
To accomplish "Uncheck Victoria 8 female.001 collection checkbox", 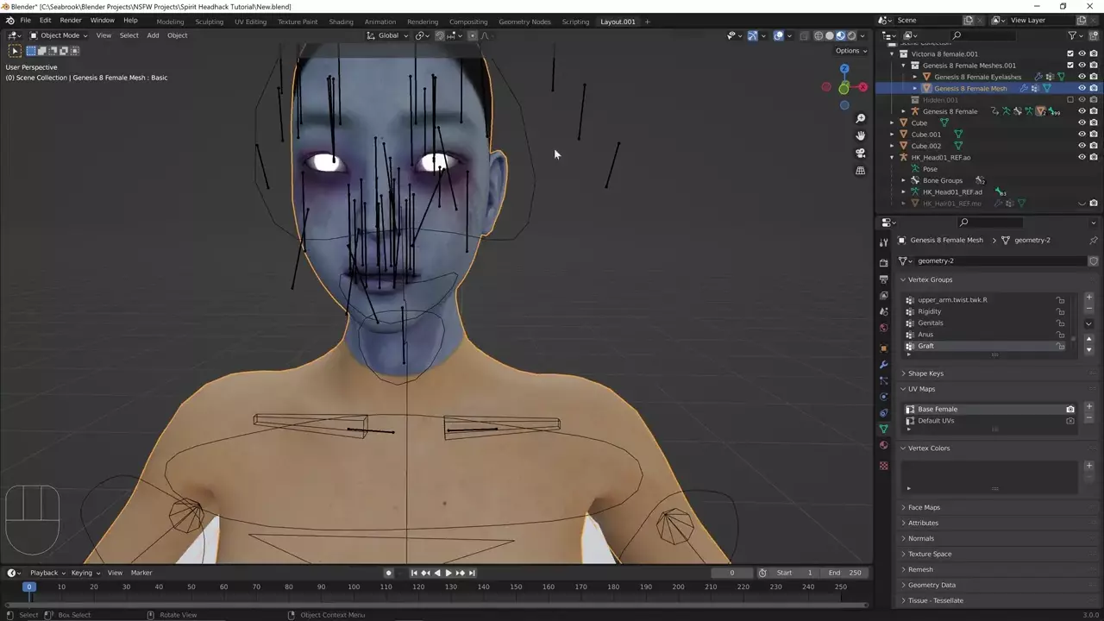I will [1070, 53].
